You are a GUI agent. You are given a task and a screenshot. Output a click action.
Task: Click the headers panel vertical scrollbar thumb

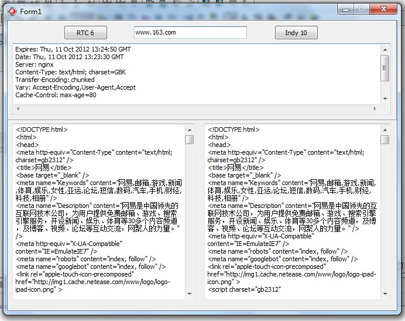click(x=385, y=68)
